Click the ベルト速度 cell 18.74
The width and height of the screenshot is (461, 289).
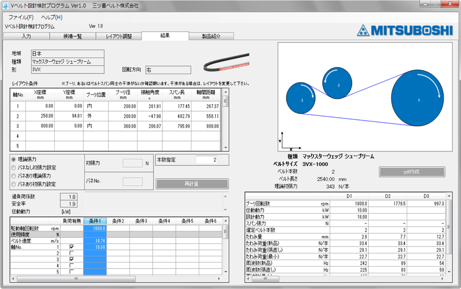95,241
